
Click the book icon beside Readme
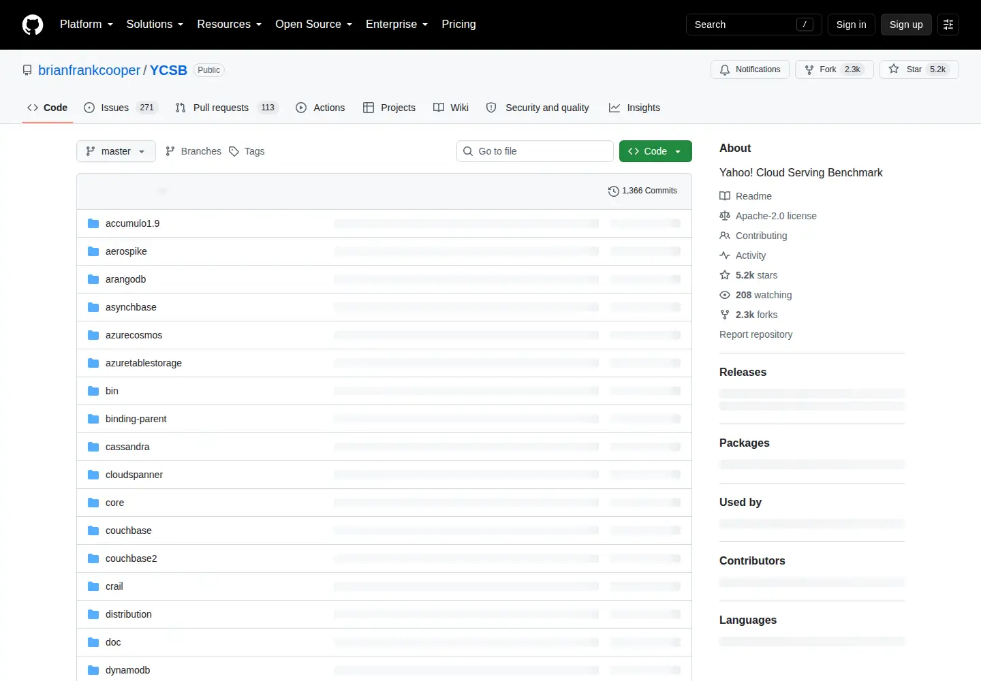click(x=725, y=196)
